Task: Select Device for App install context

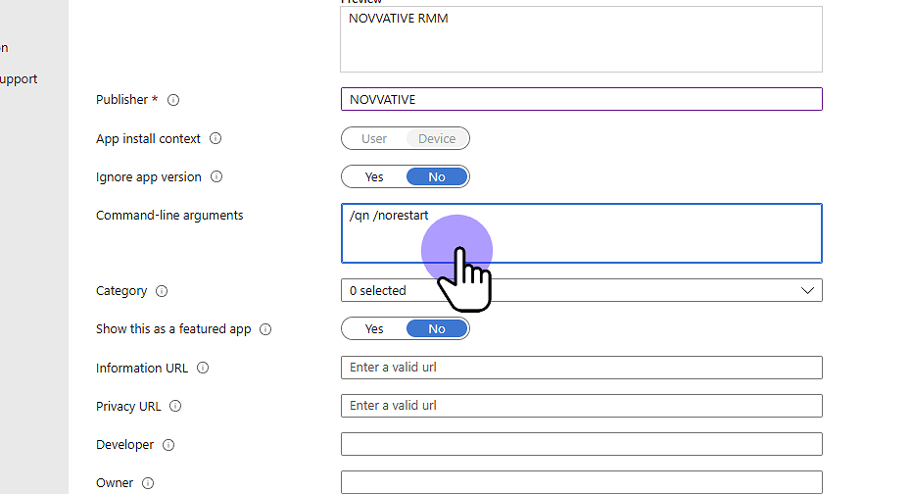Action: pos(437,139)
